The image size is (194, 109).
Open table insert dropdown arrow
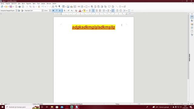click(x=66, y=7)
